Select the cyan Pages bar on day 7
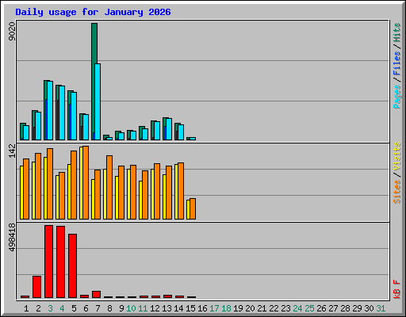 point(98,101)
